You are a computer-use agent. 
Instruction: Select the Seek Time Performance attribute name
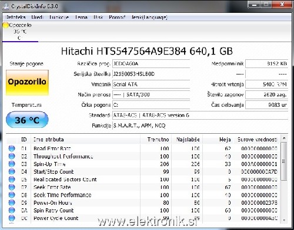(x=62, y=195)
